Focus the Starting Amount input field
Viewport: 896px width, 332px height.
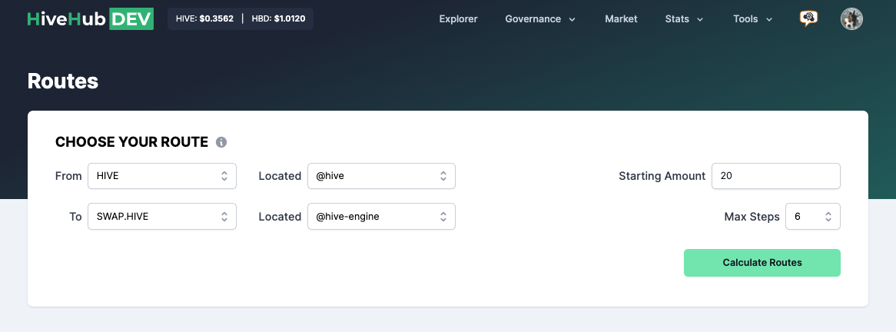point(776,176)
